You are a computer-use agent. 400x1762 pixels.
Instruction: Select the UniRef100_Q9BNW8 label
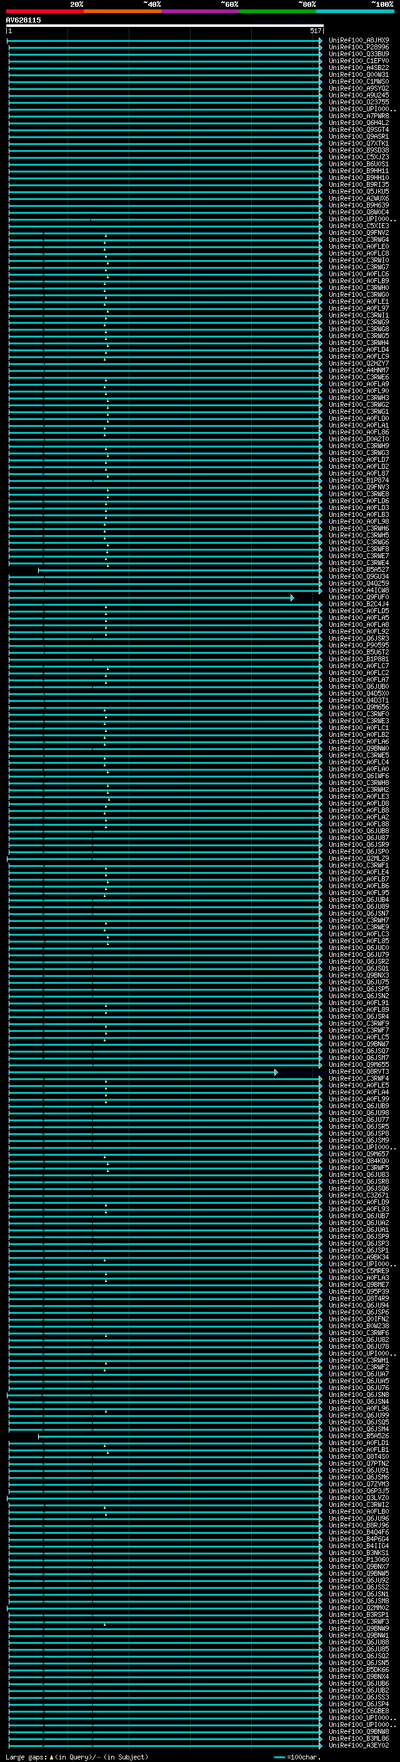pos(359,1731)
